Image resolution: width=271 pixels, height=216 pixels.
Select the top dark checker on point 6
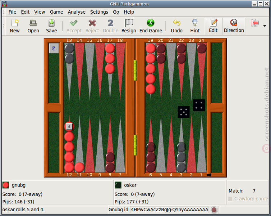coord(151,147)
